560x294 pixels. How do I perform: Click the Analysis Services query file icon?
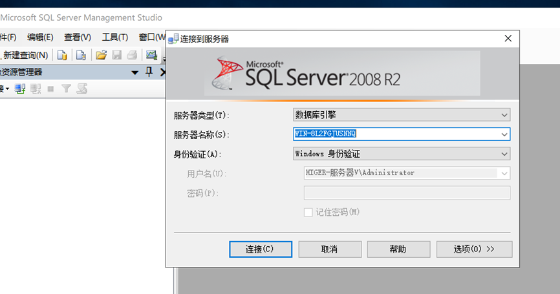click(81, 55)
